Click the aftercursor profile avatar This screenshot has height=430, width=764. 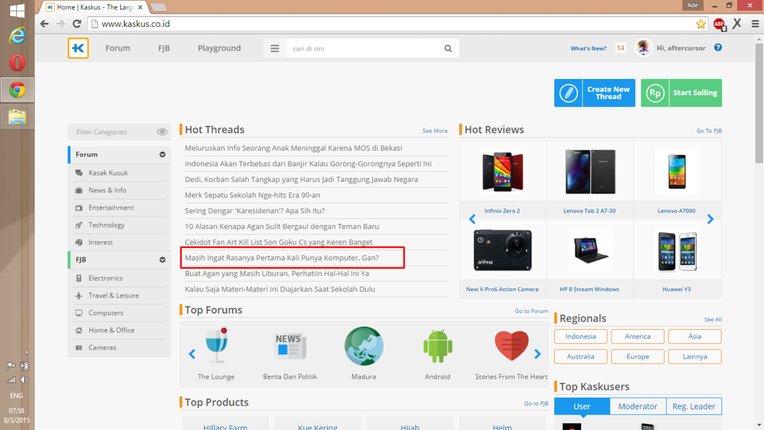tap(643, 48)
